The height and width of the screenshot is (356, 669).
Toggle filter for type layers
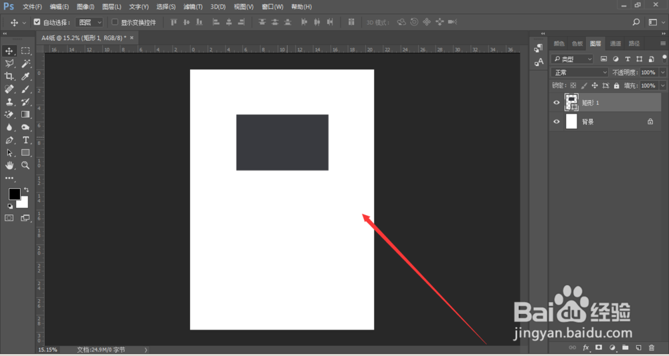(x=628, y=59)
